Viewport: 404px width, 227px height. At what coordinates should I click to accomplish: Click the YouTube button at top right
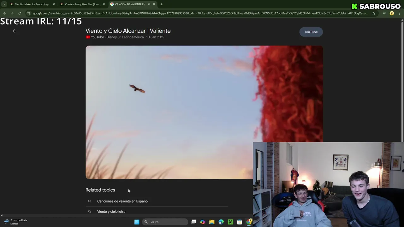tap(311, 32)
